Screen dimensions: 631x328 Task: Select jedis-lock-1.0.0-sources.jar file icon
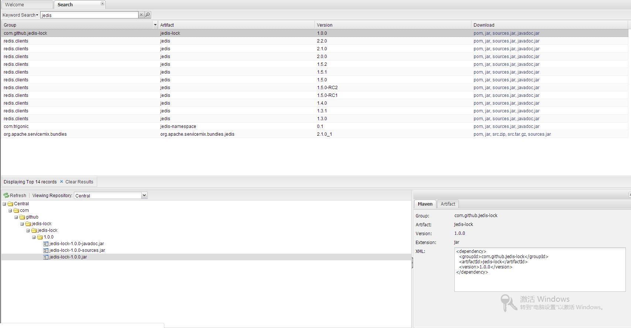pyautogui.click(x=46, y=250)
